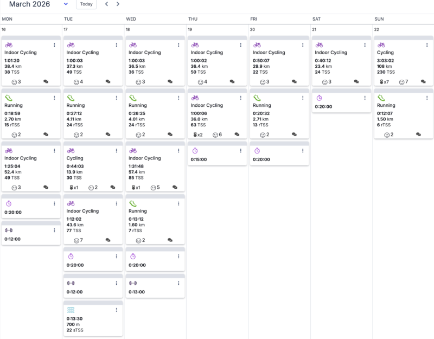Jump to the current date with the Today button
The image size is (434, 339).
[86, 4]
